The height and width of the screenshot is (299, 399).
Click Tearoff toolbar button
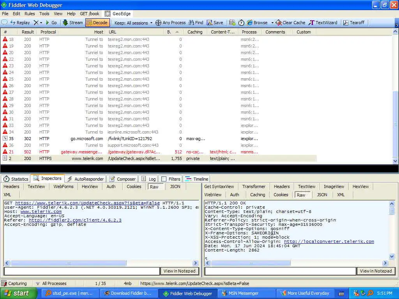click(354, 23)
